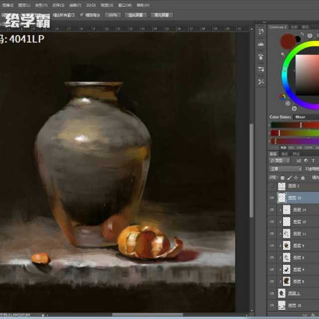
Task: Hide layer 图层 13 with its eye
Action: 272,198
